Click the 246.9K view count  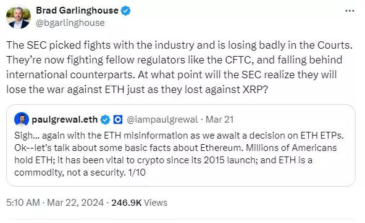(127, 203)
